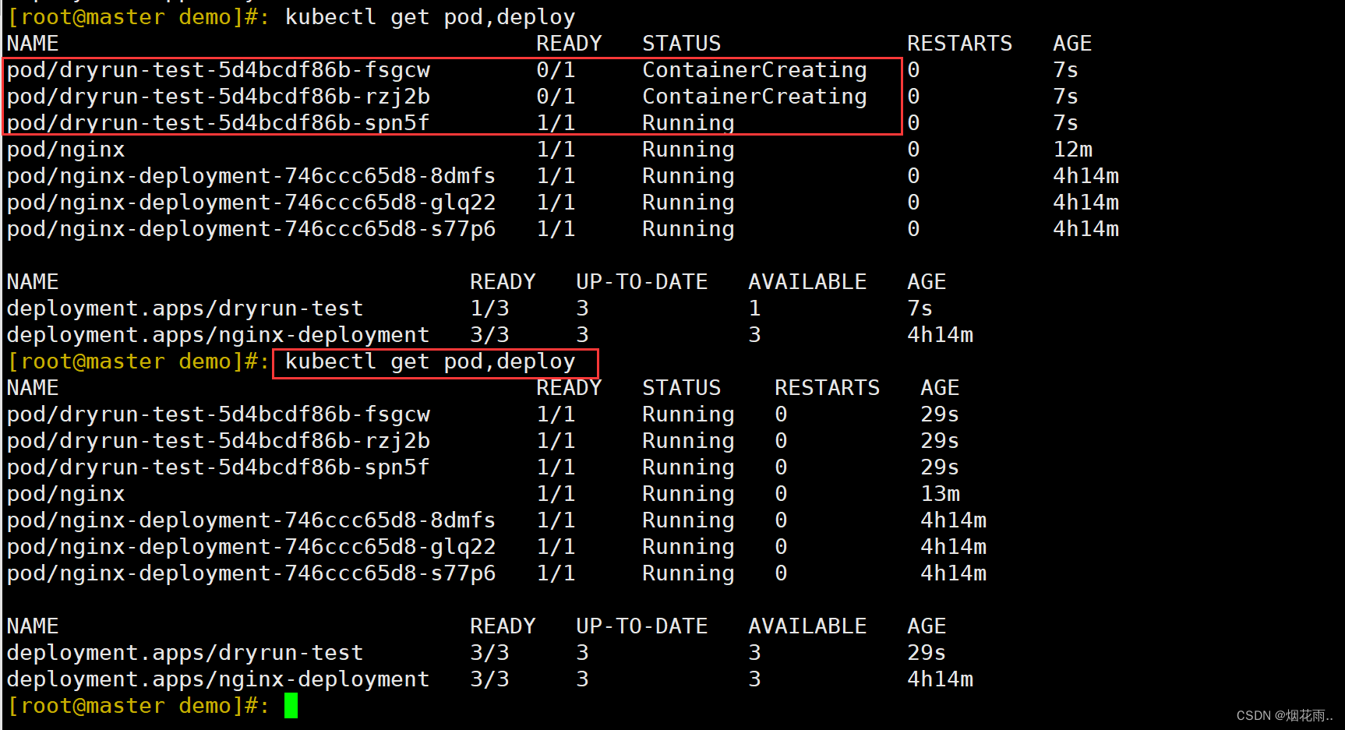The height and width of the screenshot is (730, 1345).
Task: Click the first RESTARTS column header
Action: pyautogui.click(x=959, y=44)
